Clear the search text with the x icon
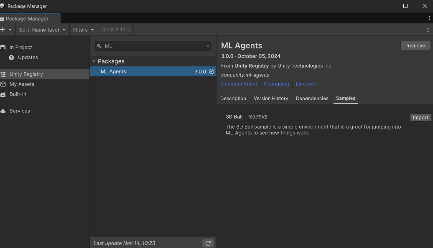The height and width of the screenshot is (248, 433). click(x=208, y=46)
